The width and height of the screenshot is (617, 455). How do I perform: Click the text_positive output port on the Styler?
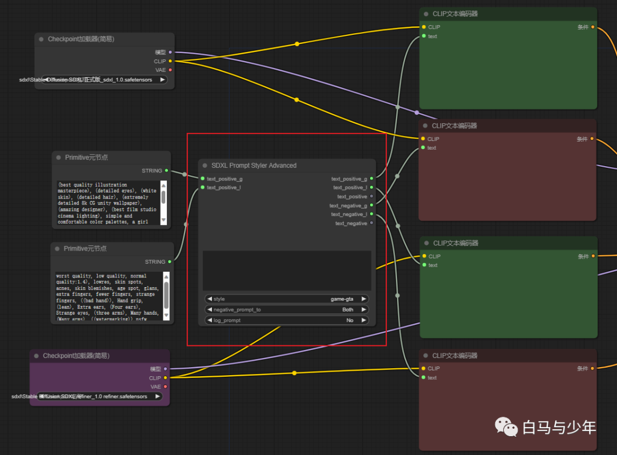[372, 196]
